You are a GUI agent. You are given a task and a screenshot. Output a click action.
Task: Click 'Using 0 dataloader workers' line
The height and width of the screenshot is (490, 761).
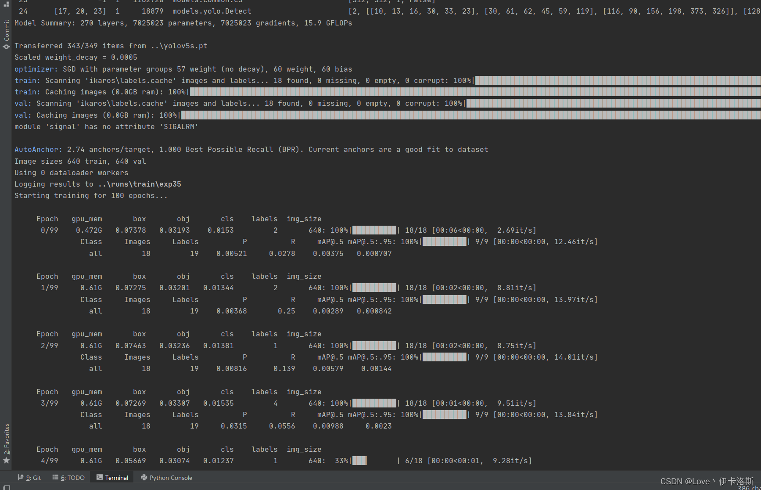tap(72, 173)
